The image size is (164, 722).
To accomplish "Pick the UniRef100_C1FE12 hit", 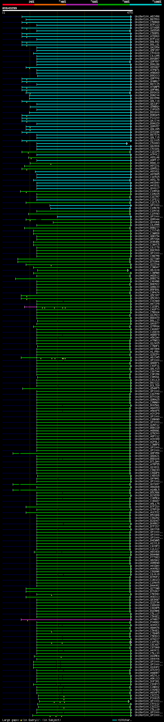I will coord(147,200).
